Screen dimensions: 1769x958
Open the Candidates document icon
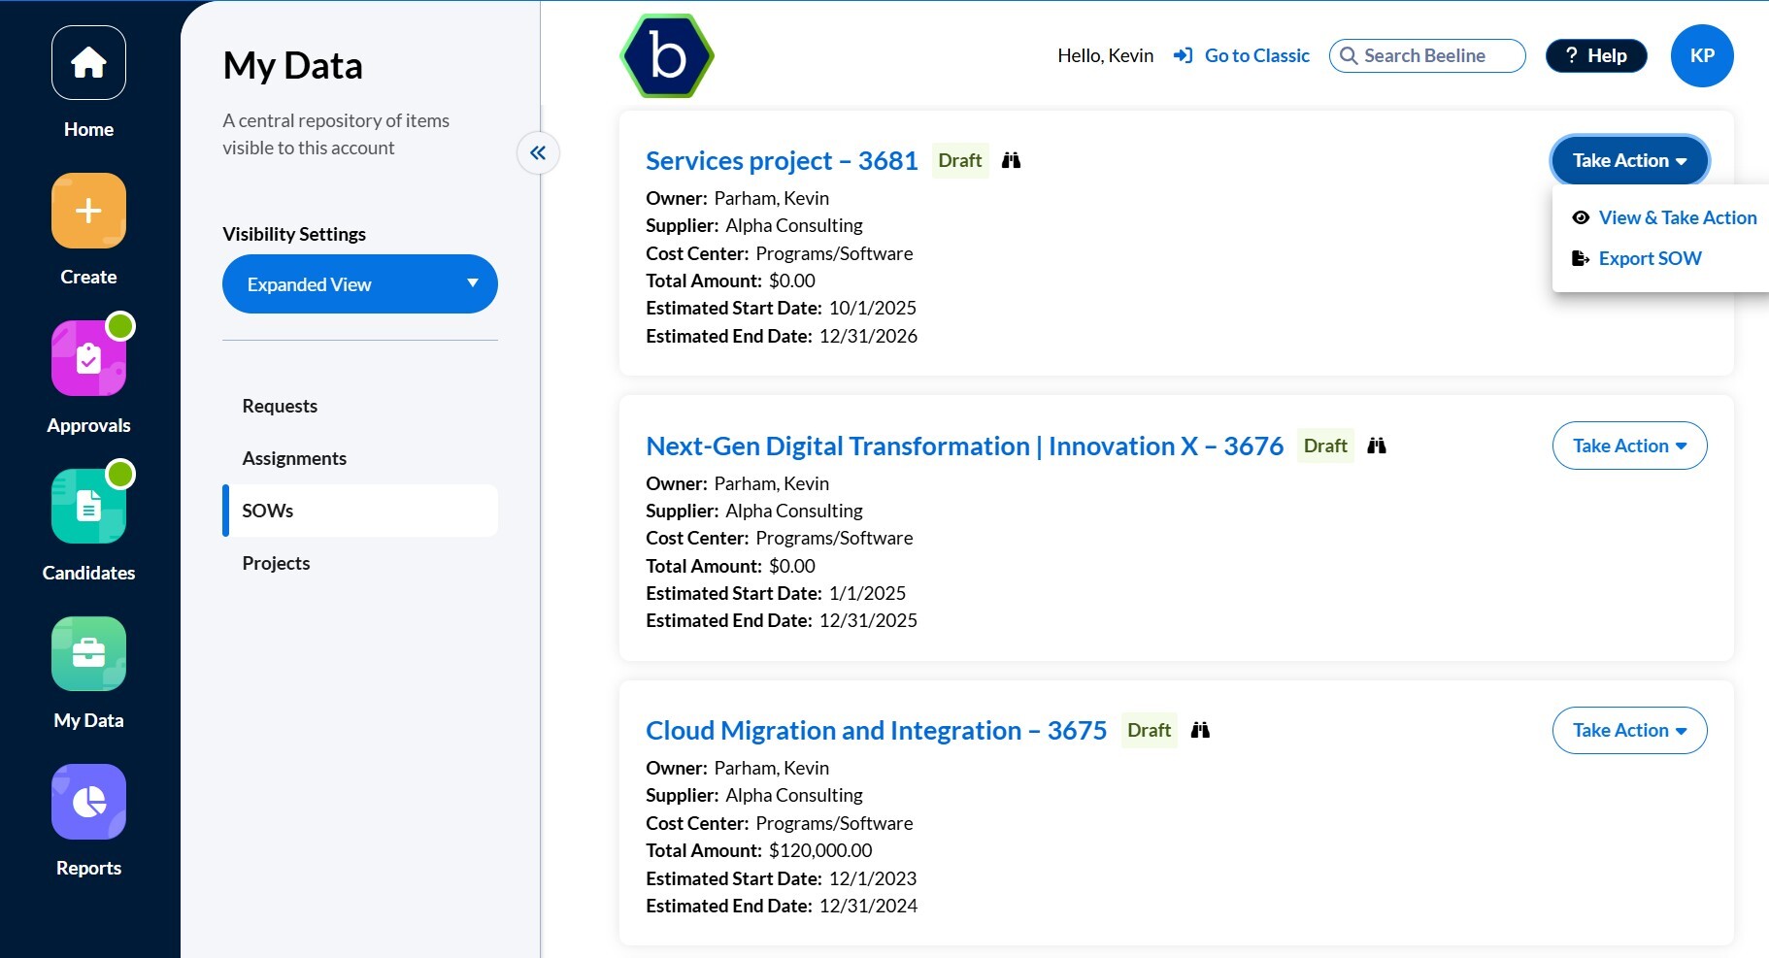(88, 507)
